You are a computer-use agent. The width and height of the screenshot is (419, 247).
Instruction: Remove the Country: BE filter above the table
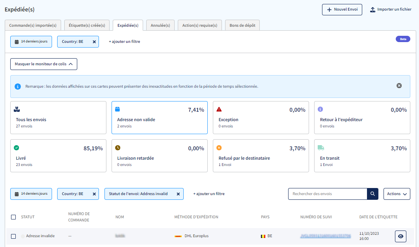94,194
